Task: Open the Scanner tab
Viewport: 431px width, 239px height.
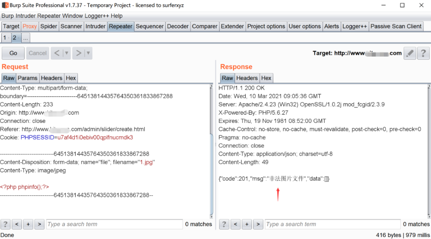Action: point(71,26)
